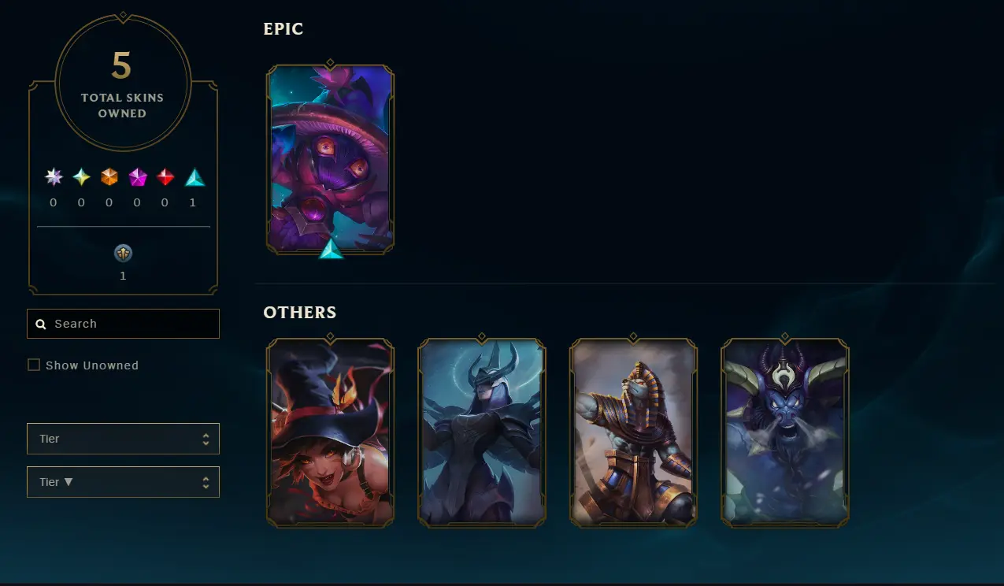This screenshot has width=1004, height=586.
Task: Open the first Tier dropdown
Action: [123, 439]
